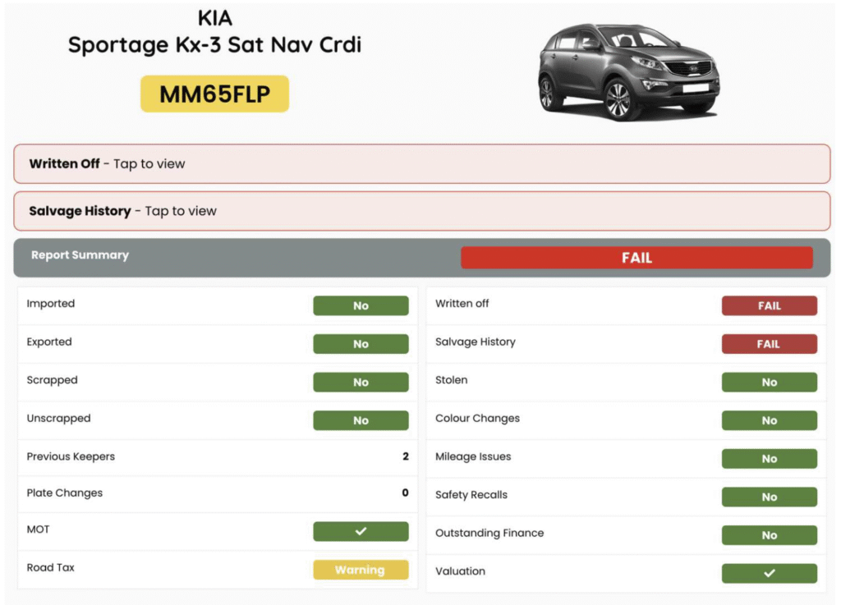Click the Mileage Issues No badge
Viewport: 841px width, 605px height.
pyautogui.click(x=769, y=459)
